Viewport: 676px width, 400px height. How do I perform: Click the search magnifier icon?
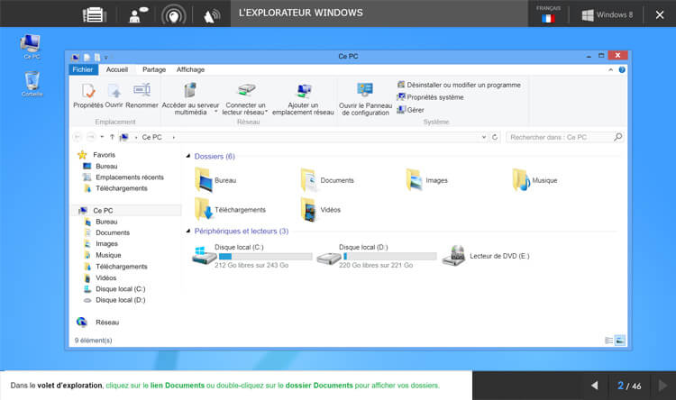[617, 137]
